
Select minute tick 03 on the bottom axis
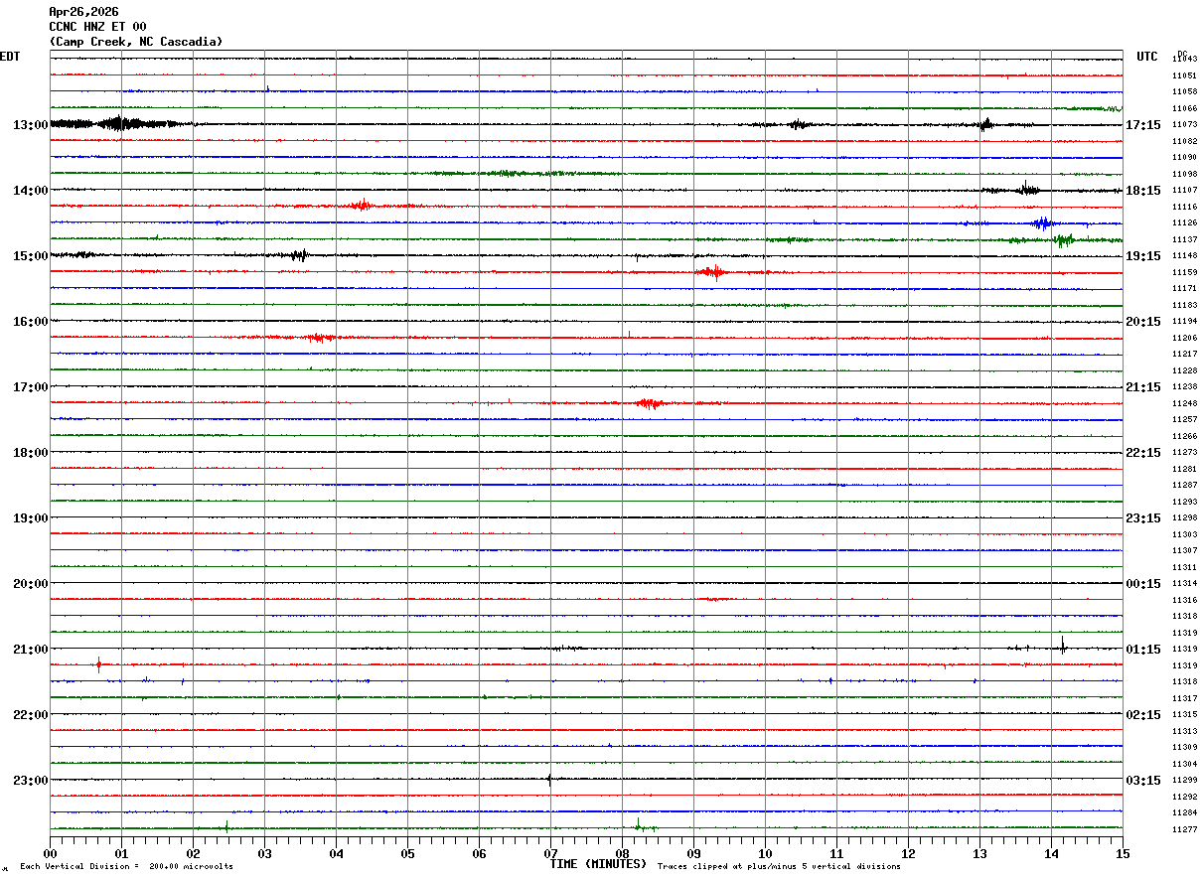coord(264,853)
